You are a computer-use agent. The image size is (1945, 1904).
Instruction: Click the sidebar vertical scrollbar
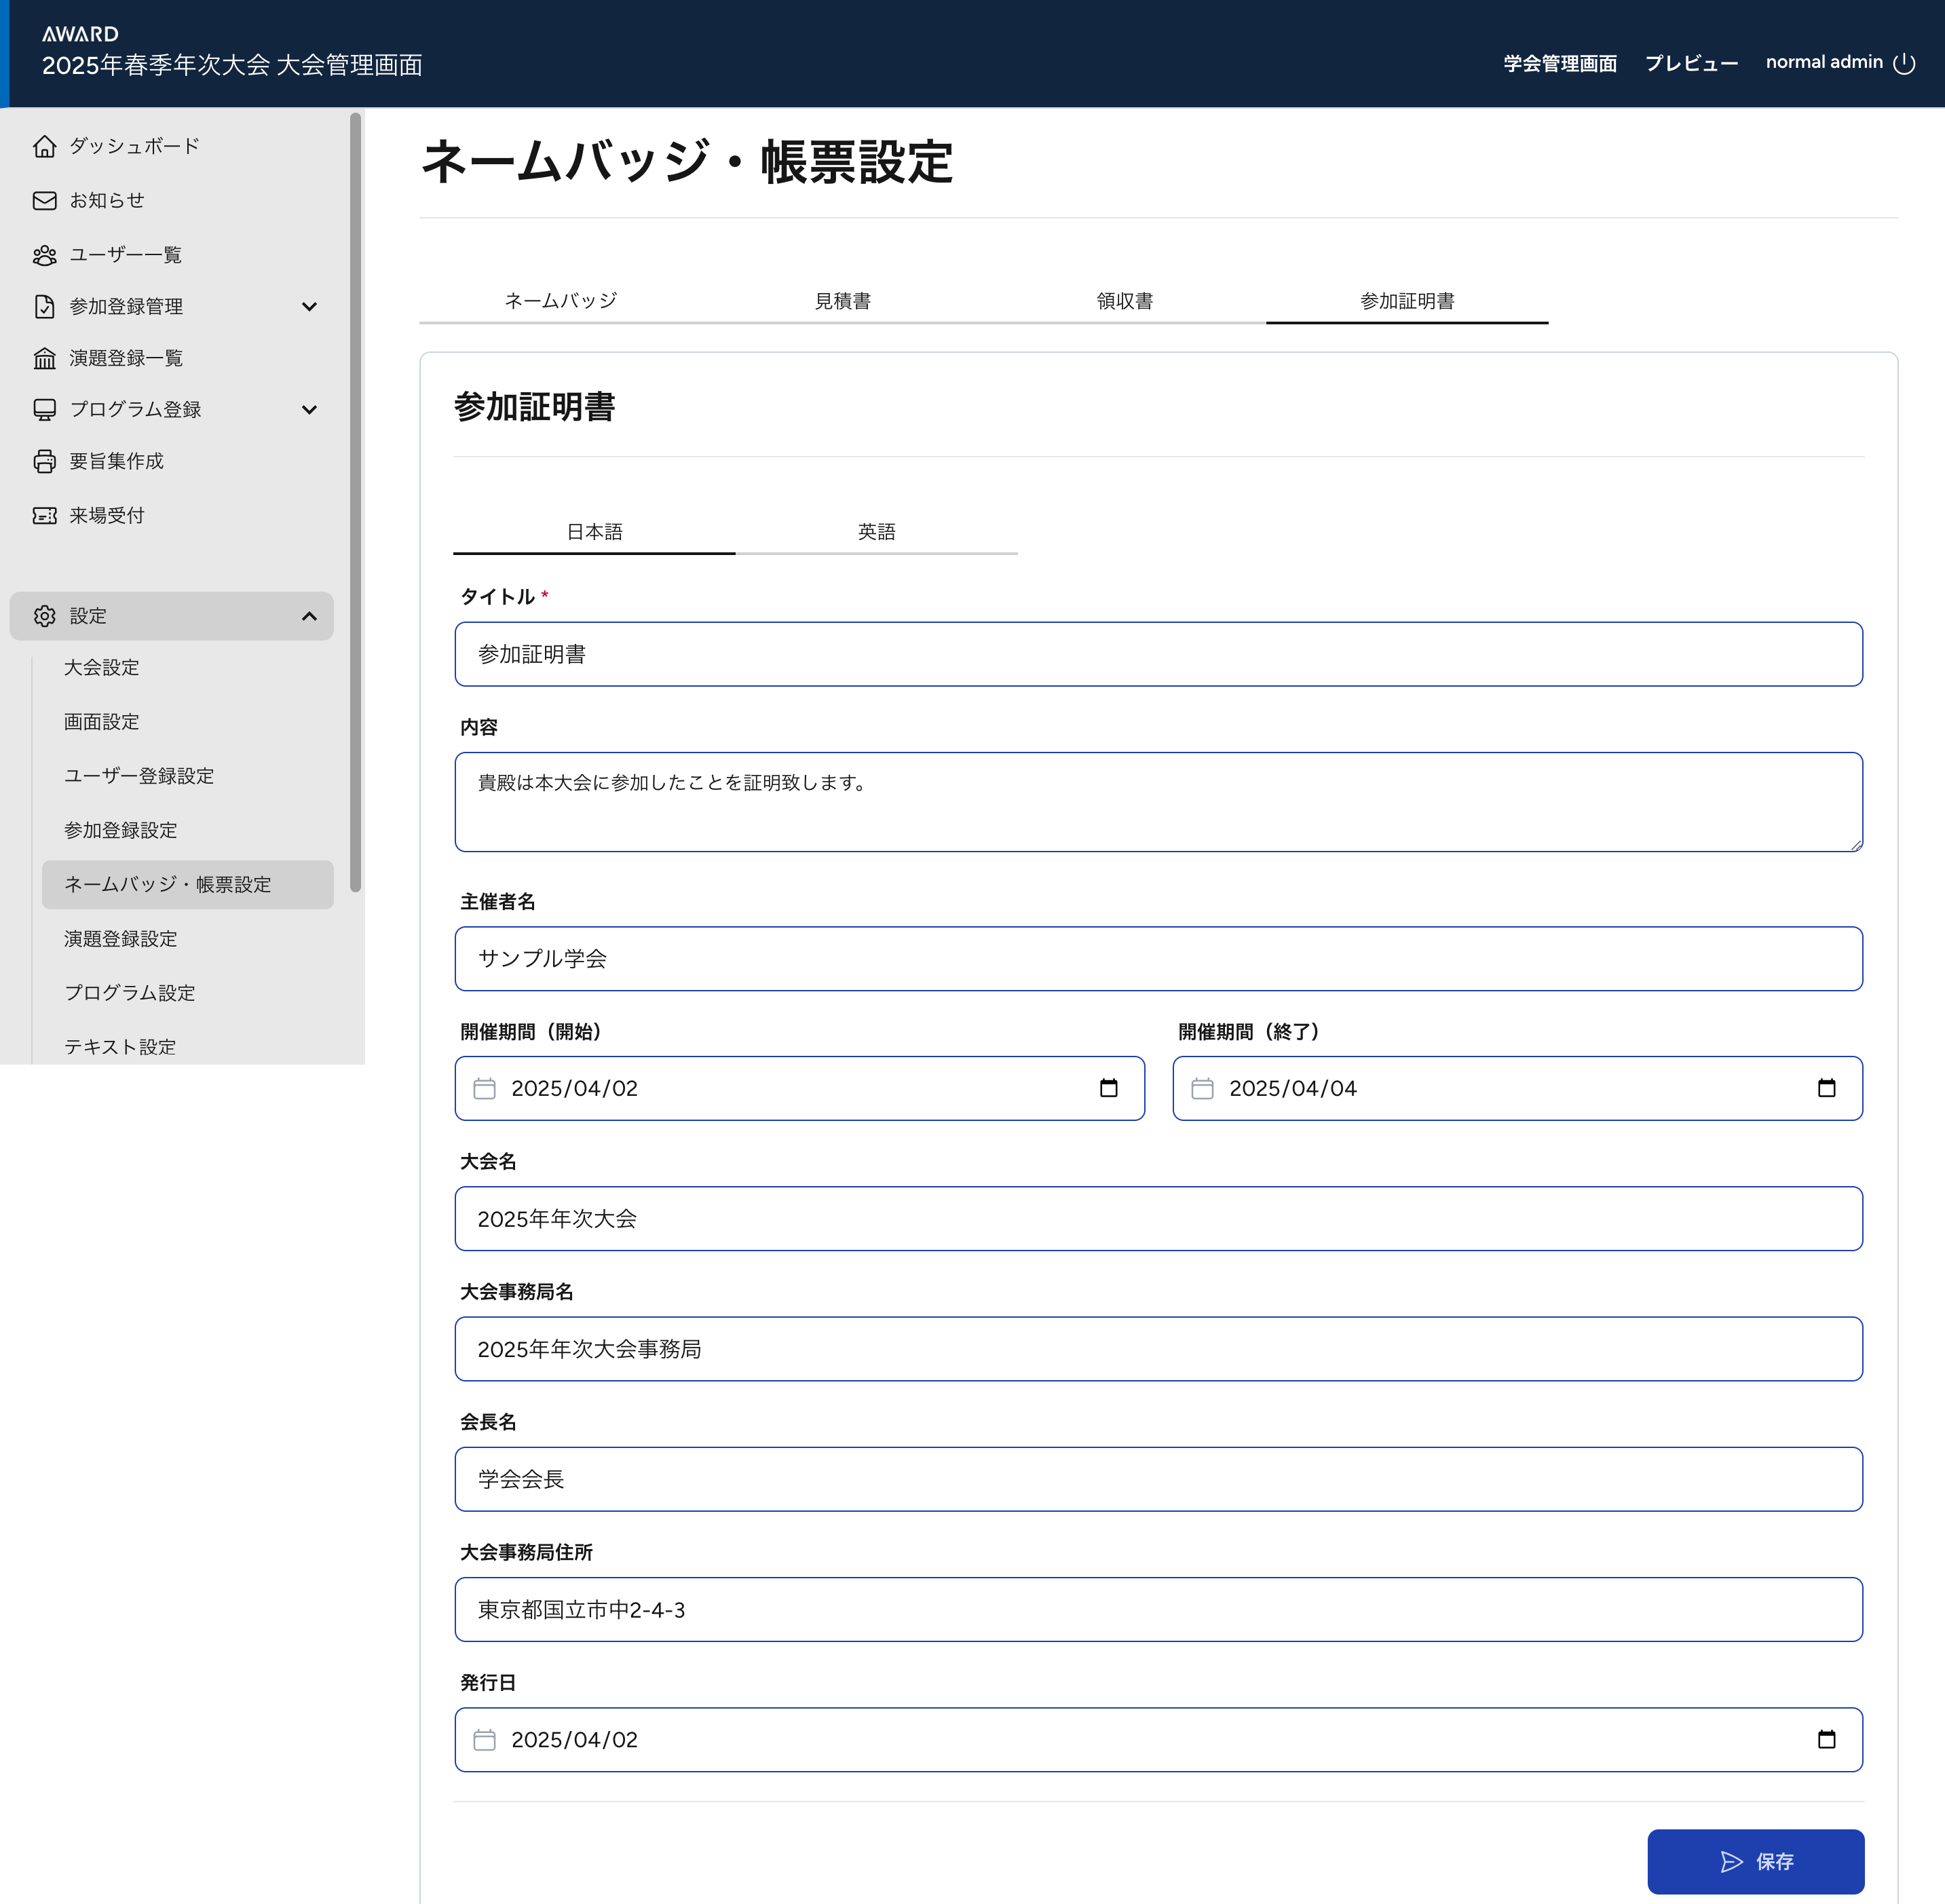[355, 500]
